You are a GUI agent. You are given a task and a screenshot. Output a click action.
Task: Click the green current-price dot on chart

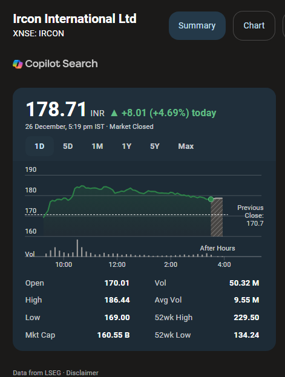tap(211, 199)
